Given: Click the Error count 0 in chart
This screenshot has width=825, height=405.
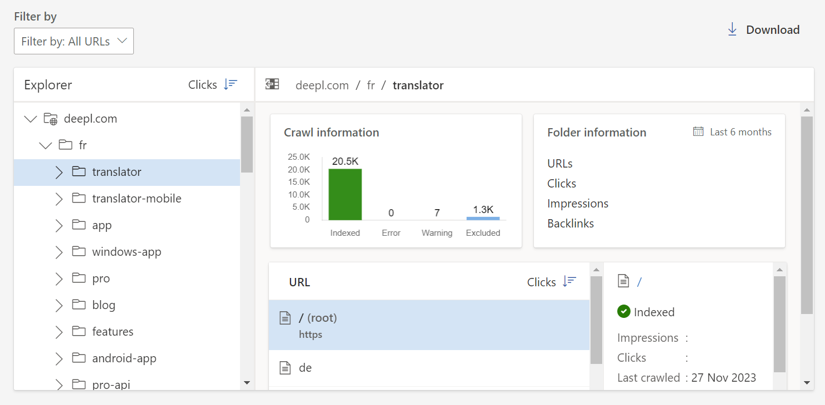Looking at the screenshot, I should (391, 213).
